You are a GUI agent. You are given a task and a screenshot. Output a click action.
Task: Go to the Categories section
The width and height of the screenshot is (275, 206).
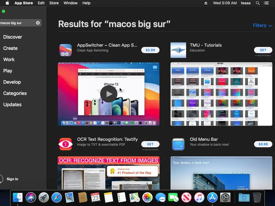(15, 93)
